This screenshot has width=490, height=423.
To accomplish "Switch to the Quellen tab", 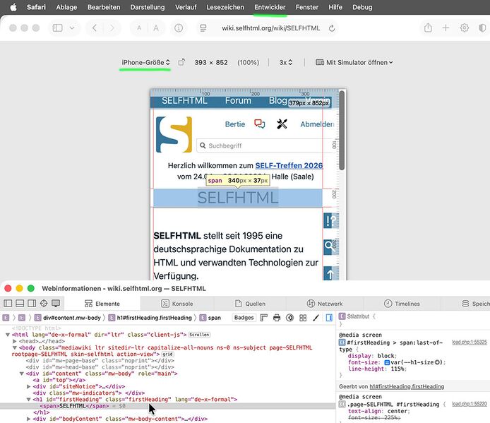I will point(250,304).
